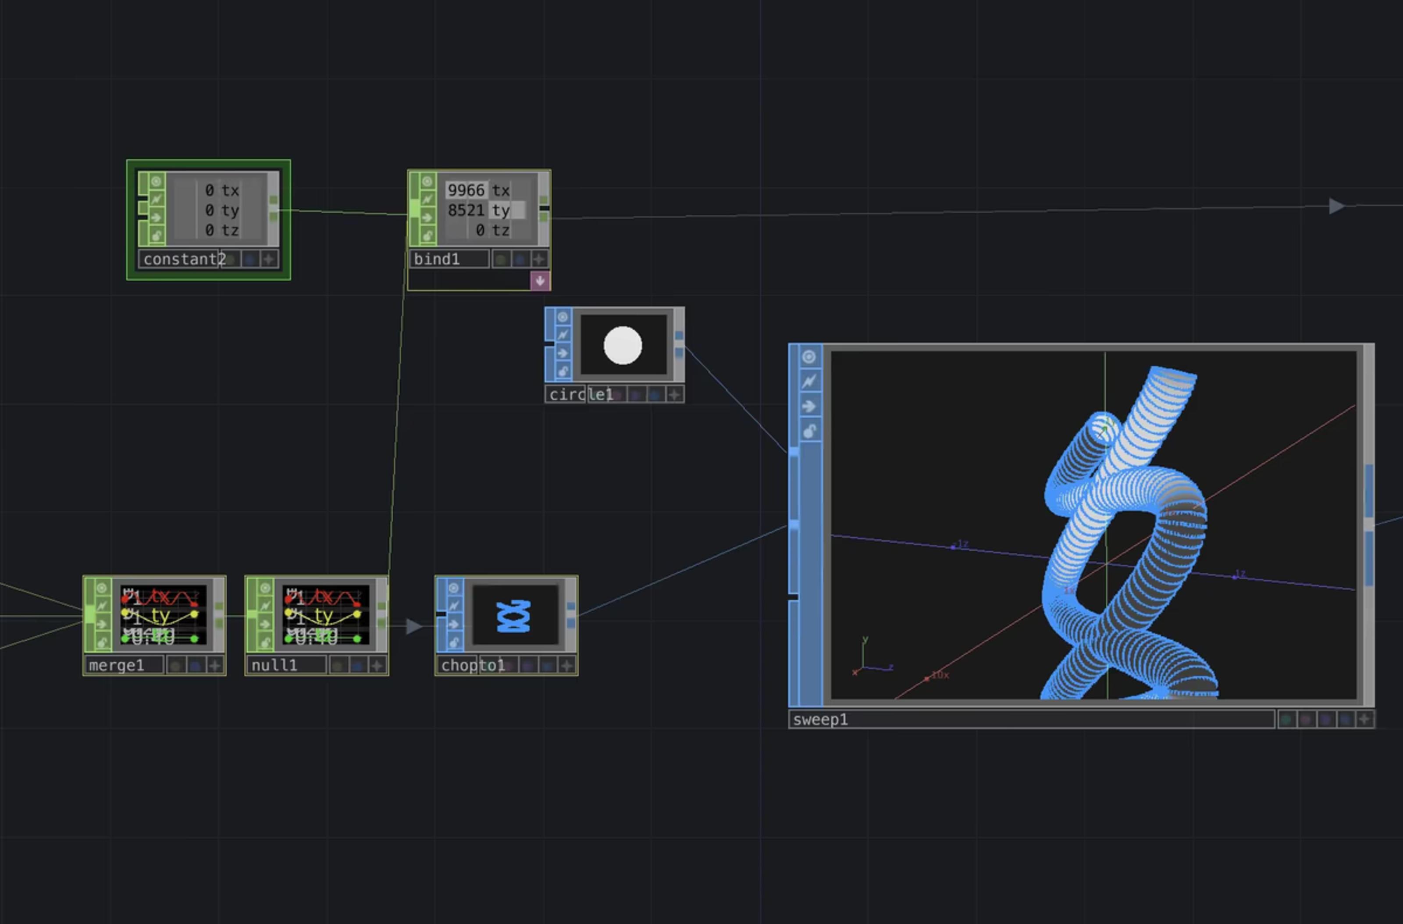Viewport: 1403px width, 924px height.
Task: Select the merge1 channel graph viewer
Action: (x=163, y=615)
